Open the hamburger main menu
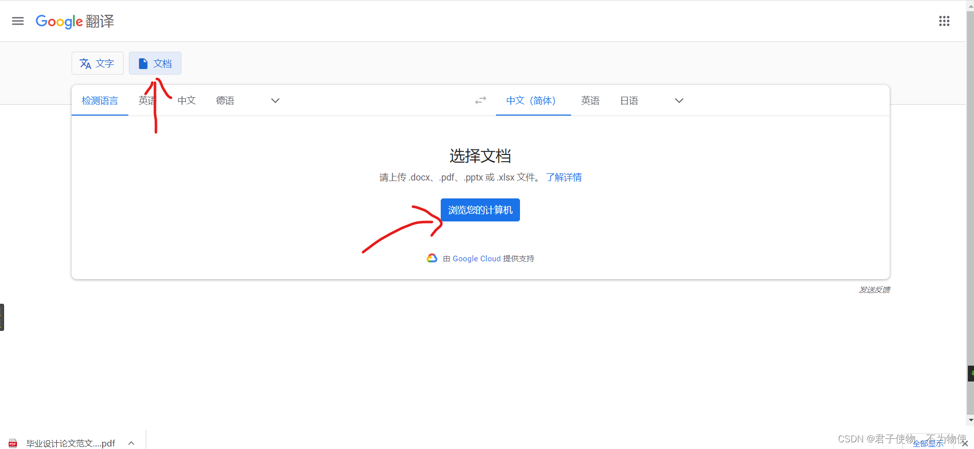The width and height of the screenshot is (974, 449). pos(18,21)
